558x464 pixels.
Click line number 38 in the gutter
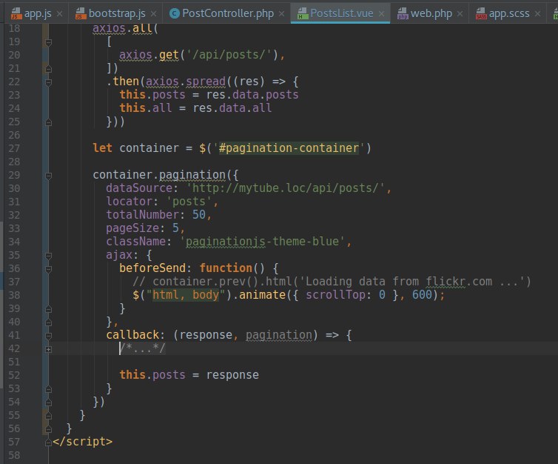[x=14, y=295]
